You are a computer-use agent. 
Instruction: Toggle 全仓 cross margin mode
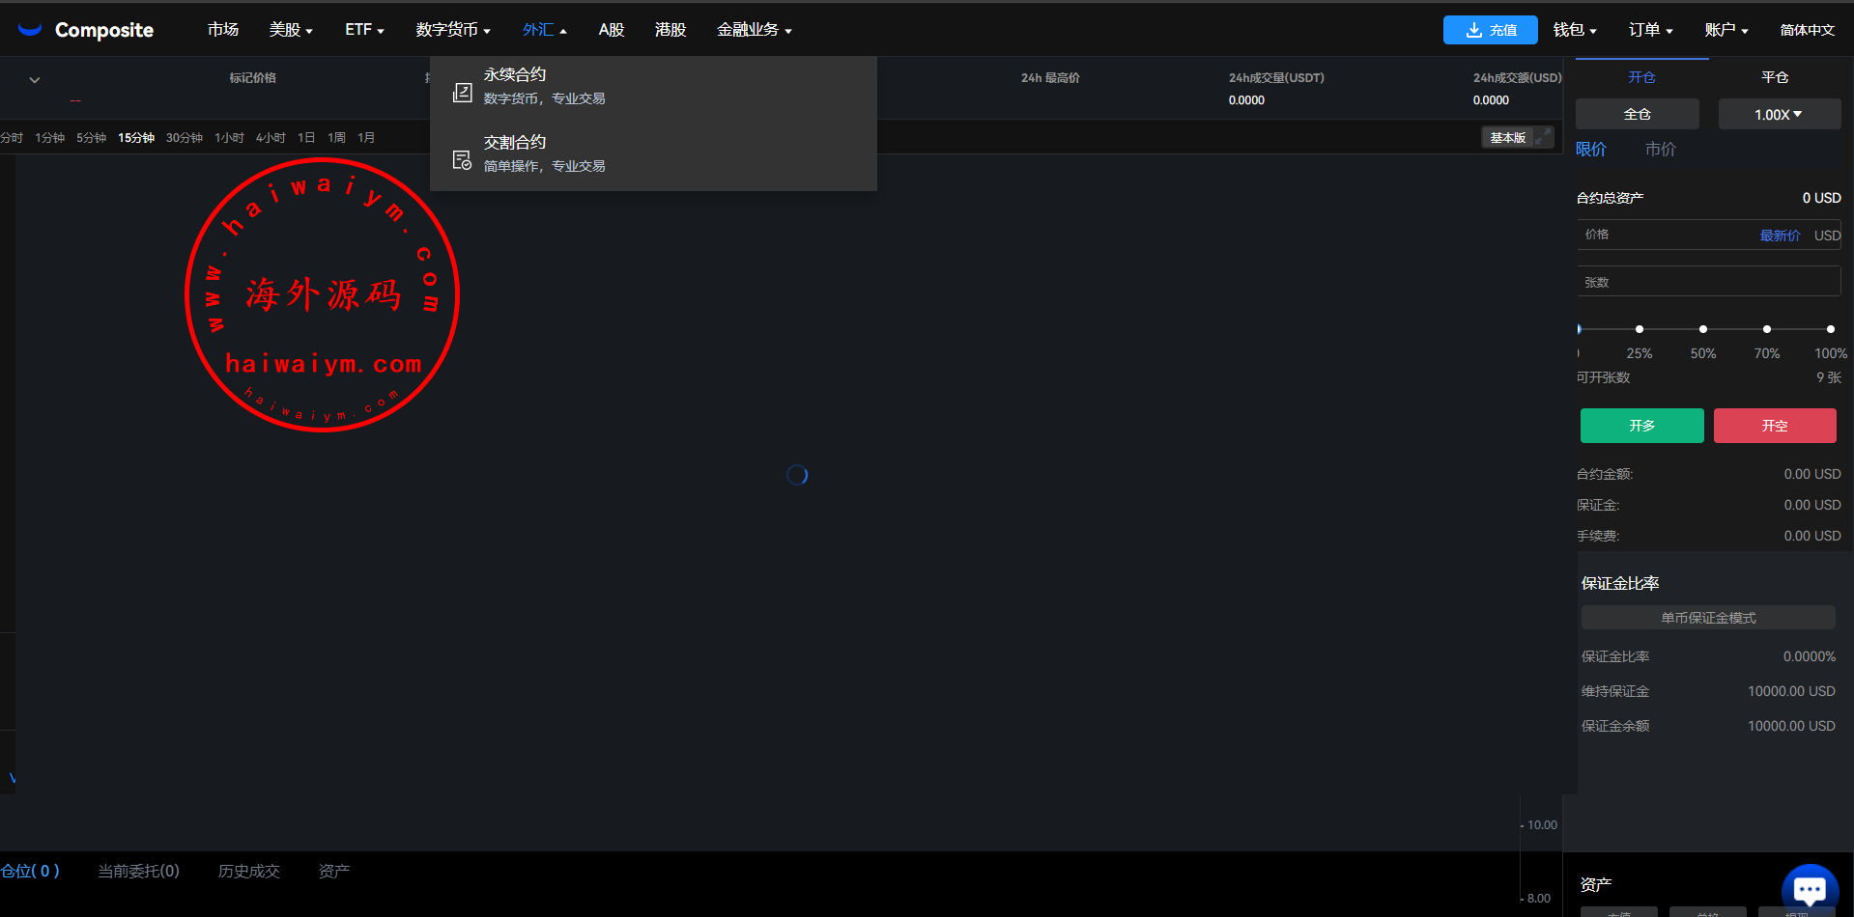1637,114
